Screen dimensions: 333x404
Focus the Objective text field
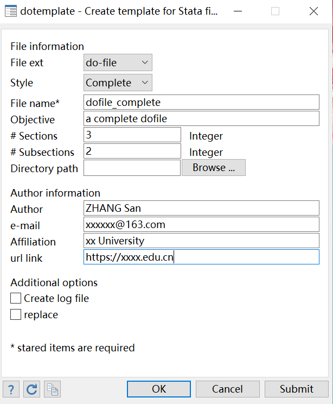point(201,118)
